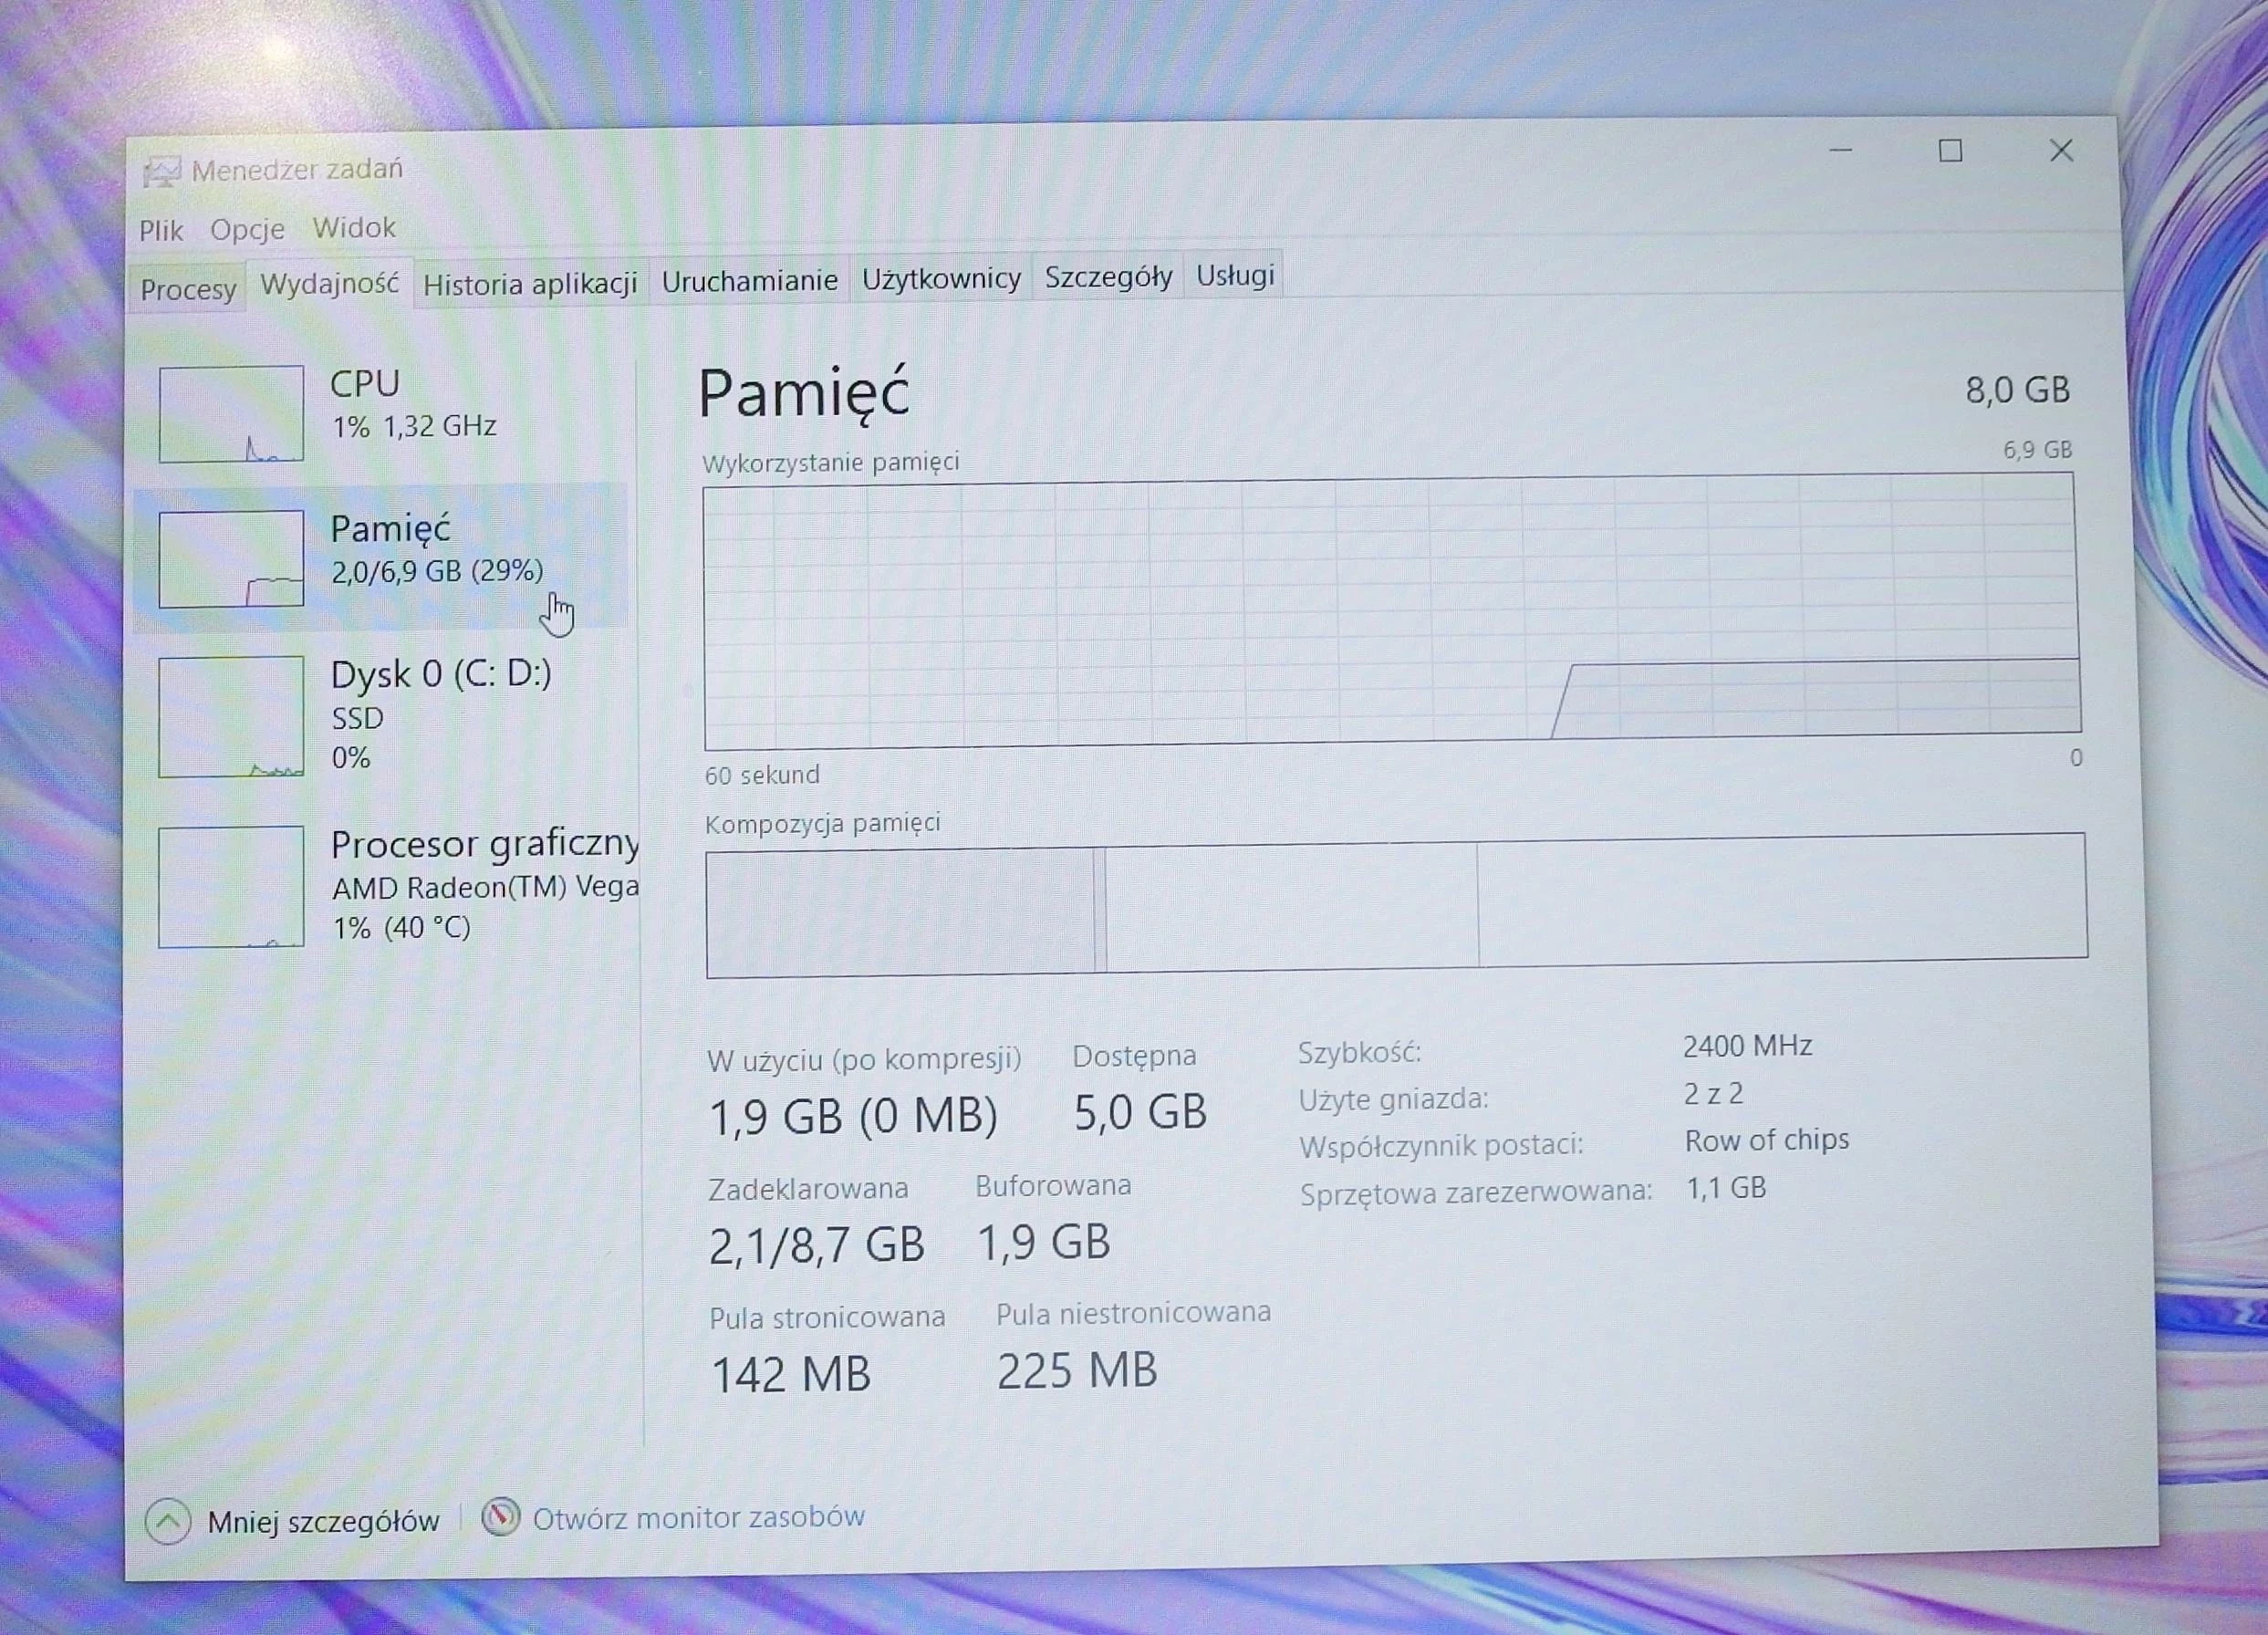Viewport: 2268px width, 1635px height.
Task: Open the Widok menu
Action: (354, 228)
